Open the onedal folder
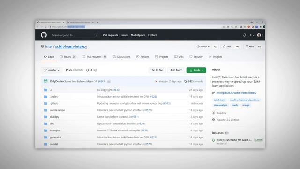Screen dimensions: 300x169 (54, 144)
